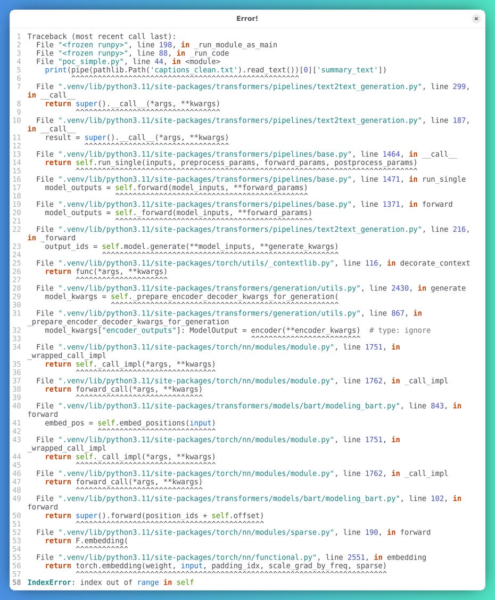Select module.py line 1751 entry on row 34
Viewport: 495px width, 600px height.
213,351
